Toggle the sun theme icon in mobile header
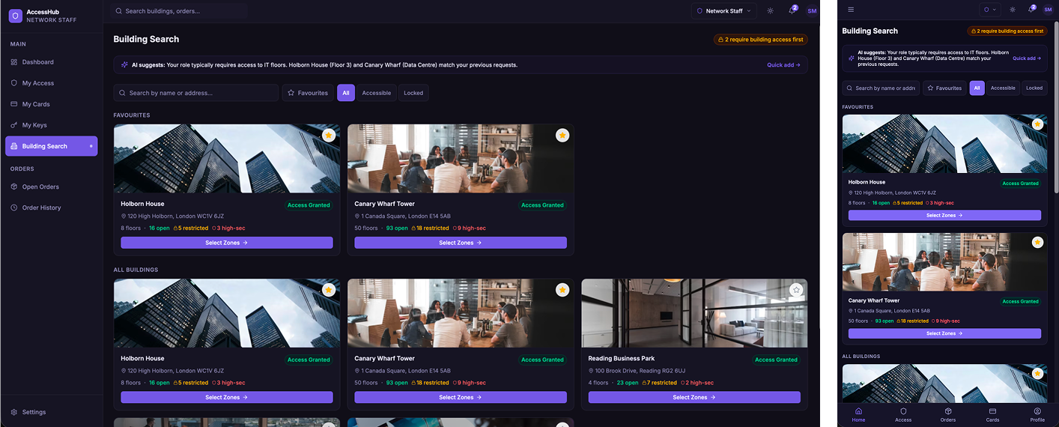Screen dimensions: 1059x427 pyautogui.click(x=1013, y=10)
